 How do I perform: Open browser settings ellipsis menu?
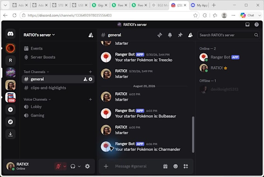233,15
